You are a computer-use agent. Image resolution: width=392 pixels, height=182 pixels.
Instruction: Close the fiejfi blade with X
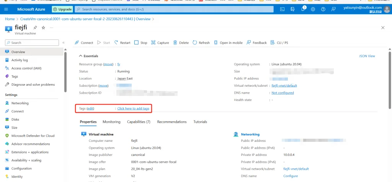[383, 28]
